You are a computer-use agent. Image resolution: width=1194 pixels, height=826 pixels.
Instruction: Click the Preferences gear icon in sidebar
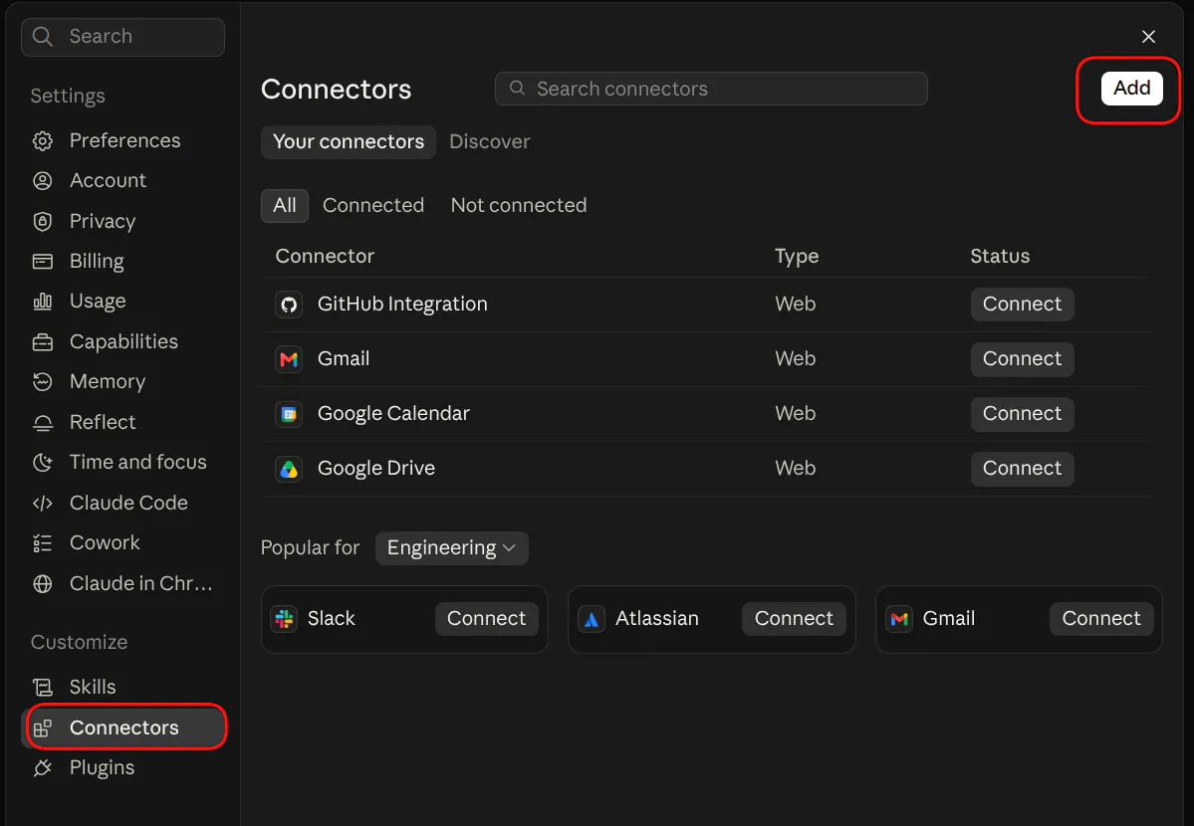43,141
